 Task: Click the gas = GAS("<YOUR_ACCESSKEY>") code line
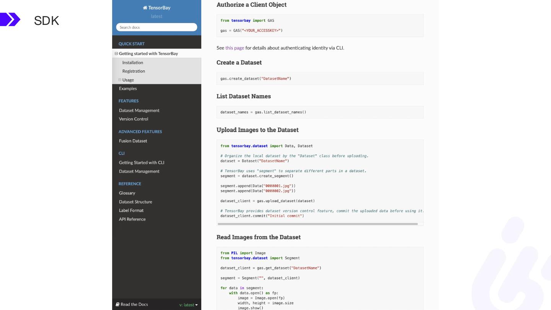[x=251, y=31]
